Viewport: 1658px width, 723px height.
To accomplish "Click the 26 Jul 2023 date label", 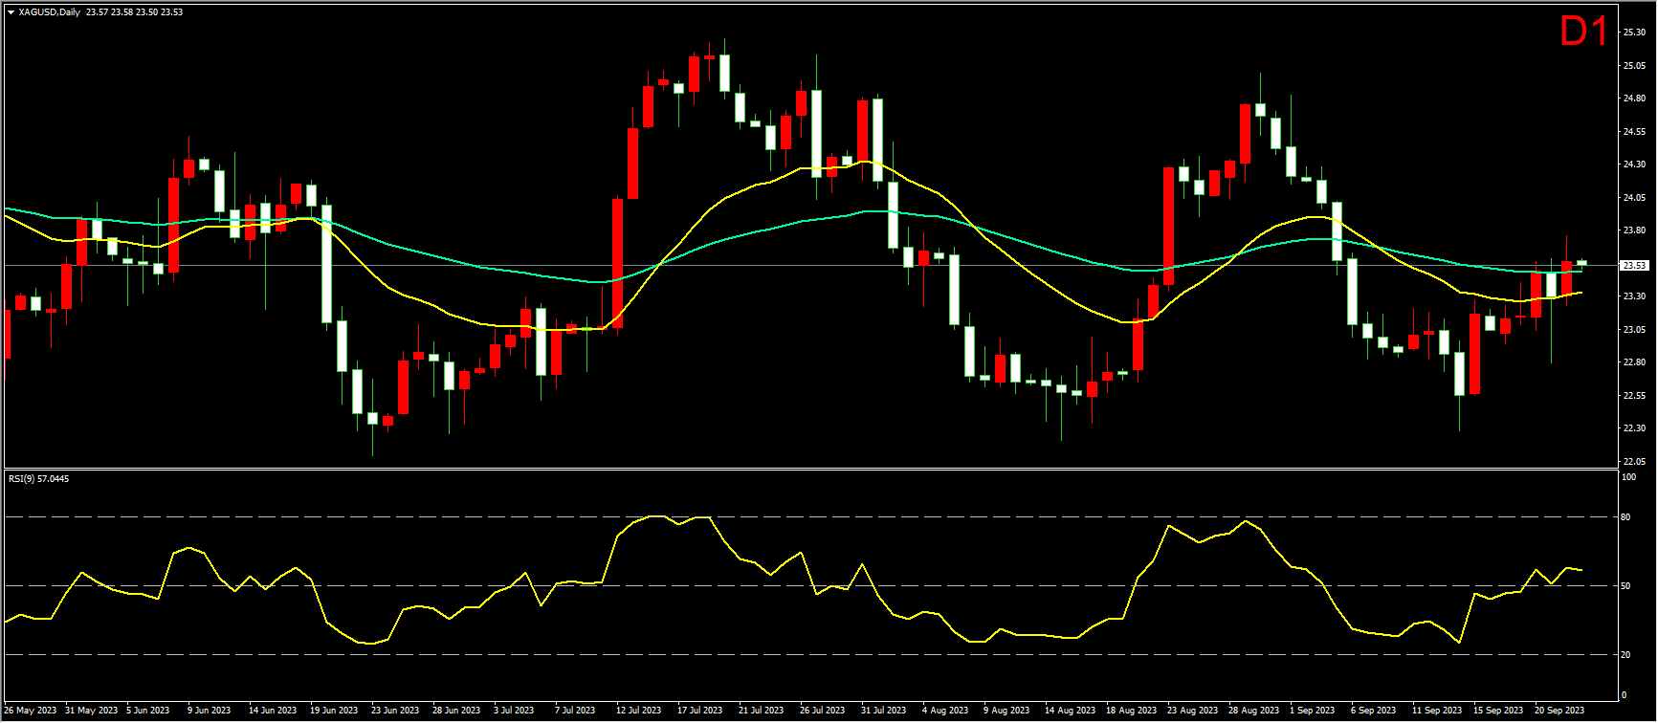I will (822, 711).
